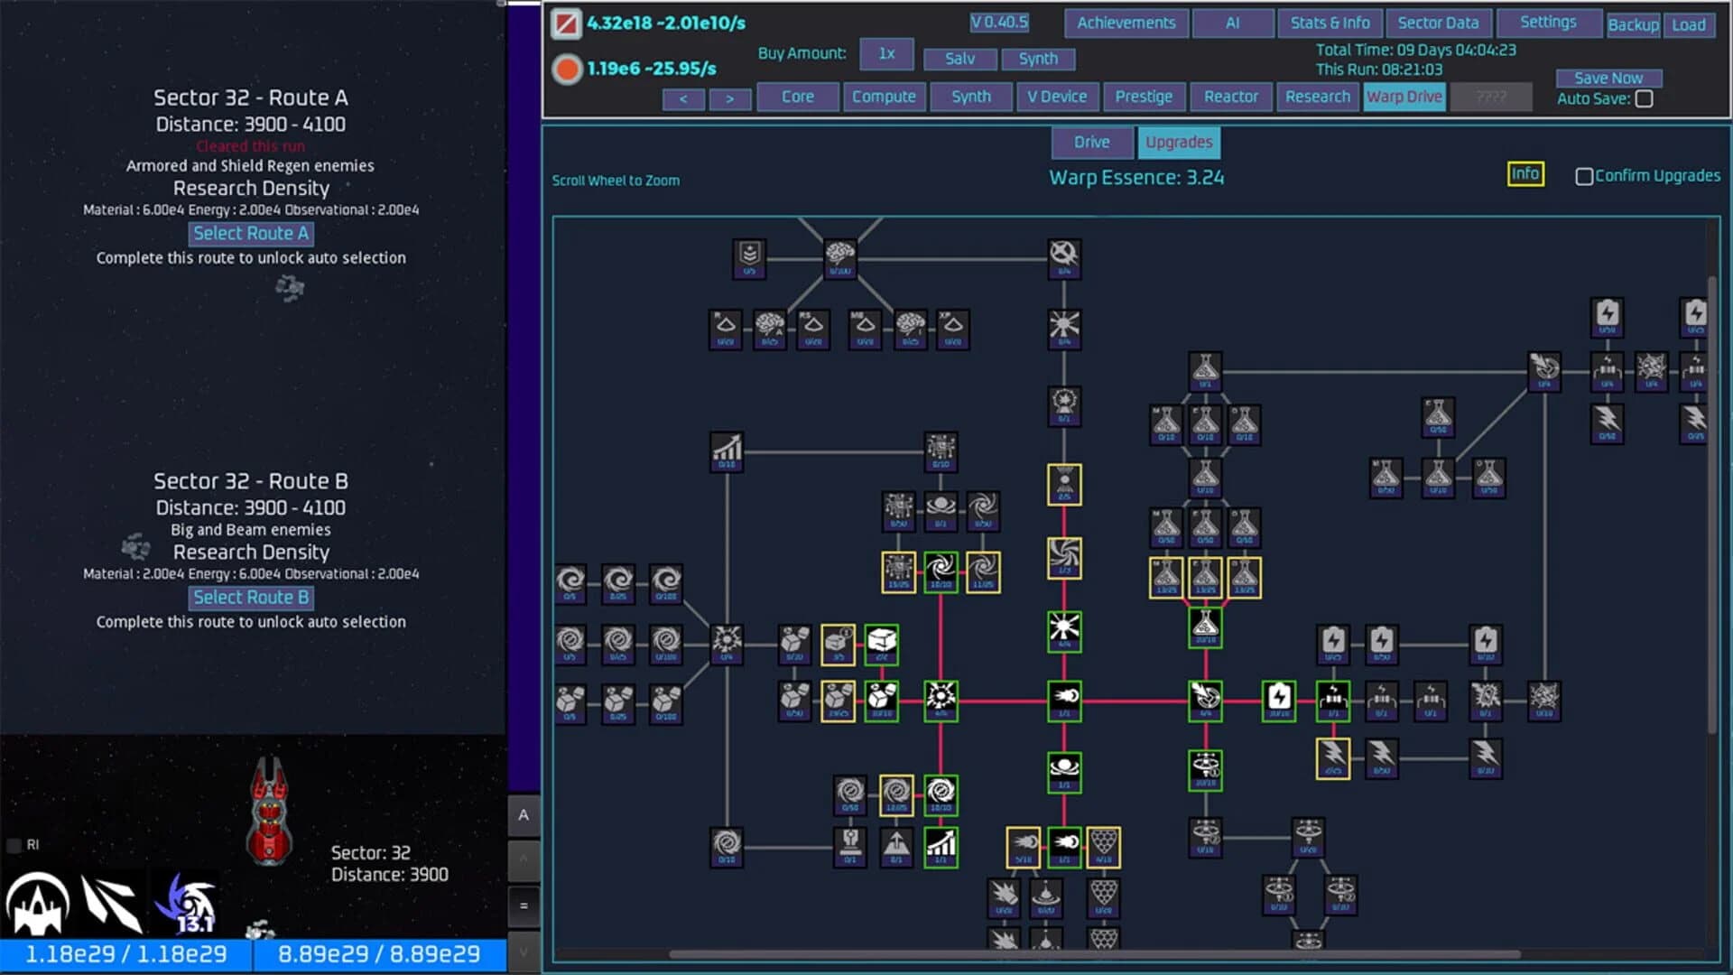Toggle Confirm Upgrades on
Screen dimensions: 1733x975
point(1583,176)
